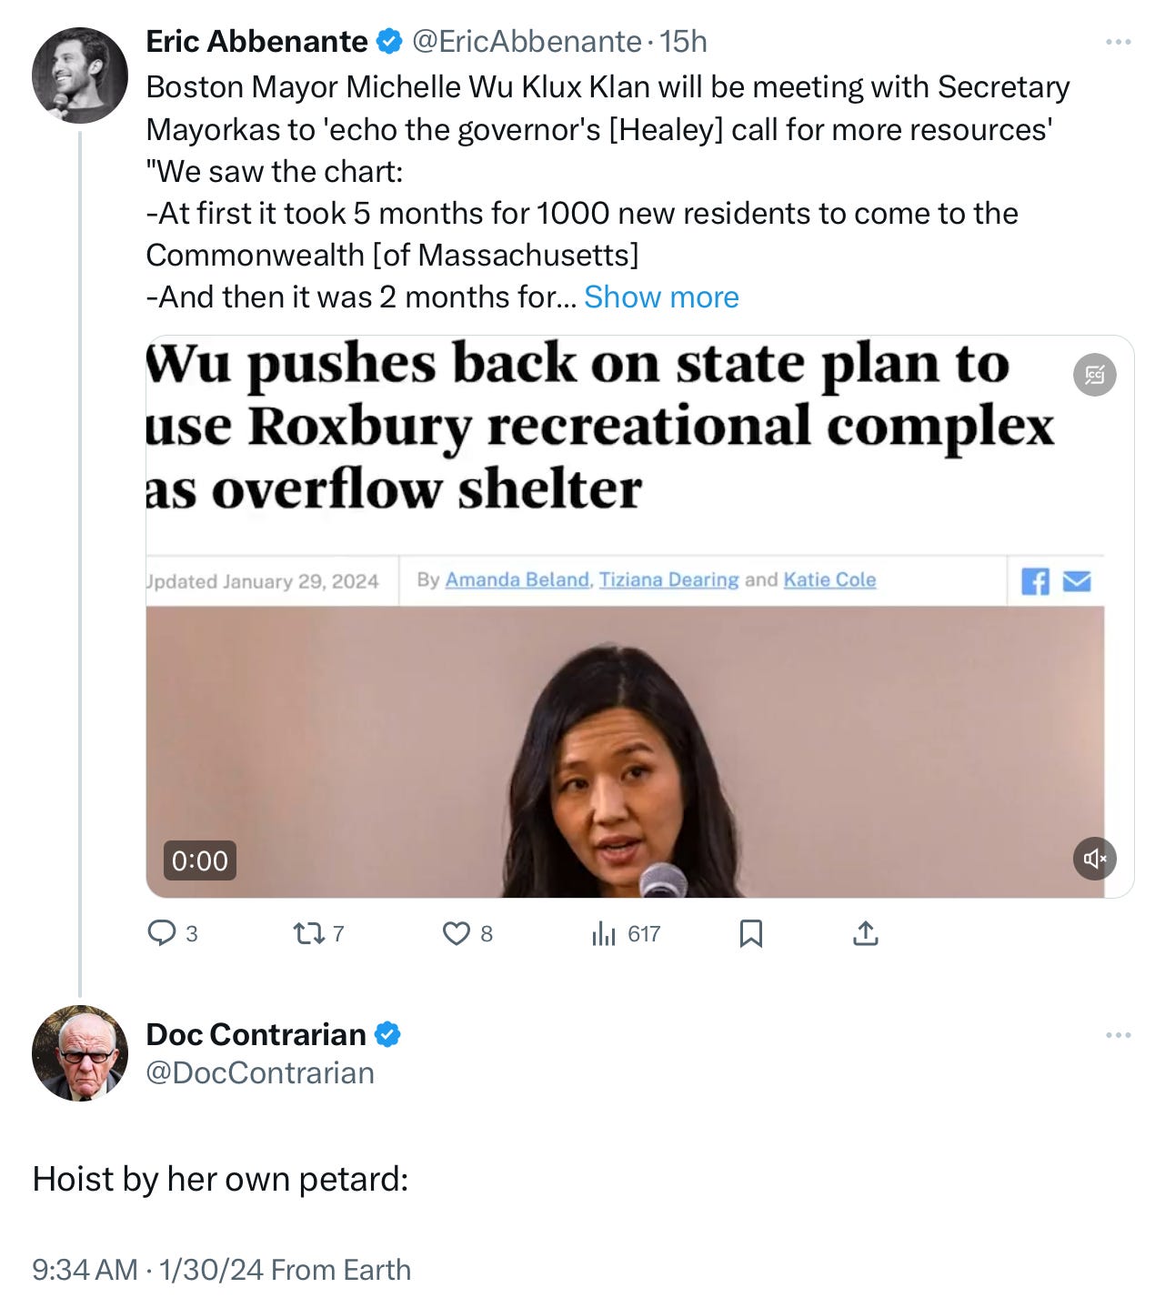Open the Doc Contrarian display name
Viewport: 1165px width, 1308px height.
pos(256,1034)
